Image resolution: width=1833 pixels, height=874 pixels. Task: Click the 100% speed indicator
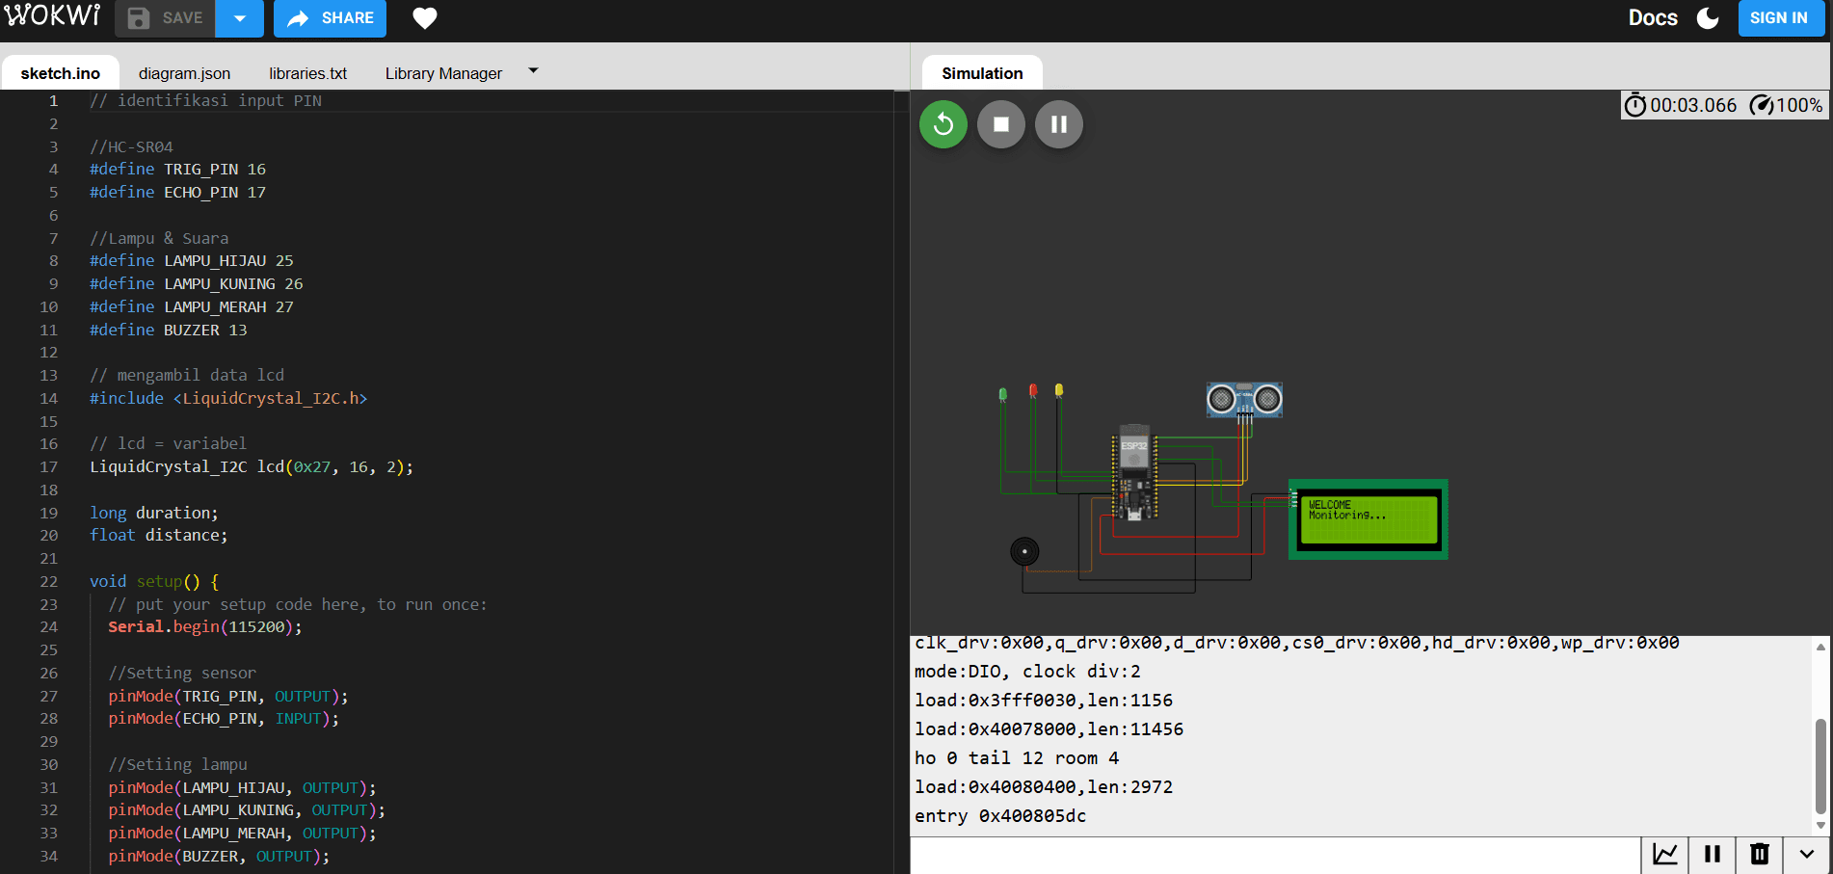tap(1787, 105)
